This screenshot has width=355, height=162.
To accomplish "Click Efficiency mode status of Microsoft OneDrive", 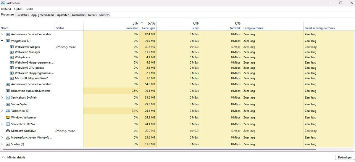I will (x=65, y=131).
